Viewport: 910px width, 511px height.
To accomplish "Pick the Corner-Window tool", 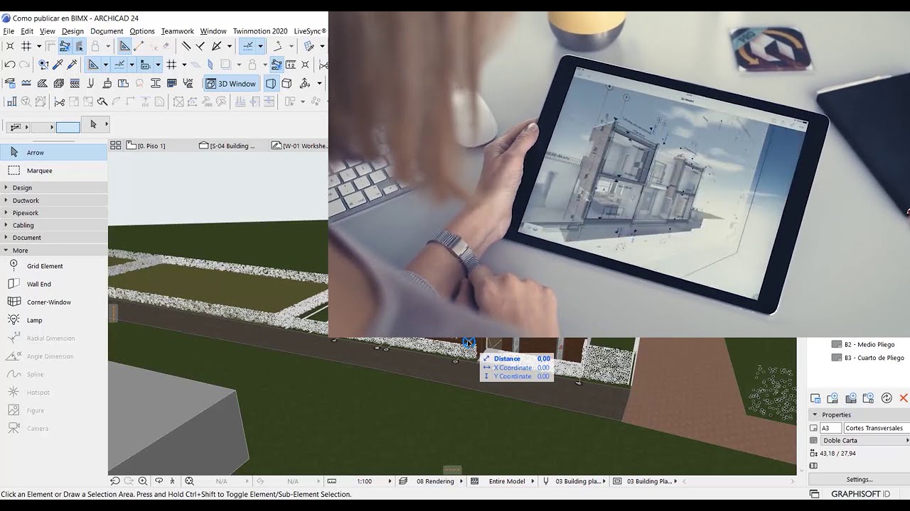I will click(x=53, y=302).
